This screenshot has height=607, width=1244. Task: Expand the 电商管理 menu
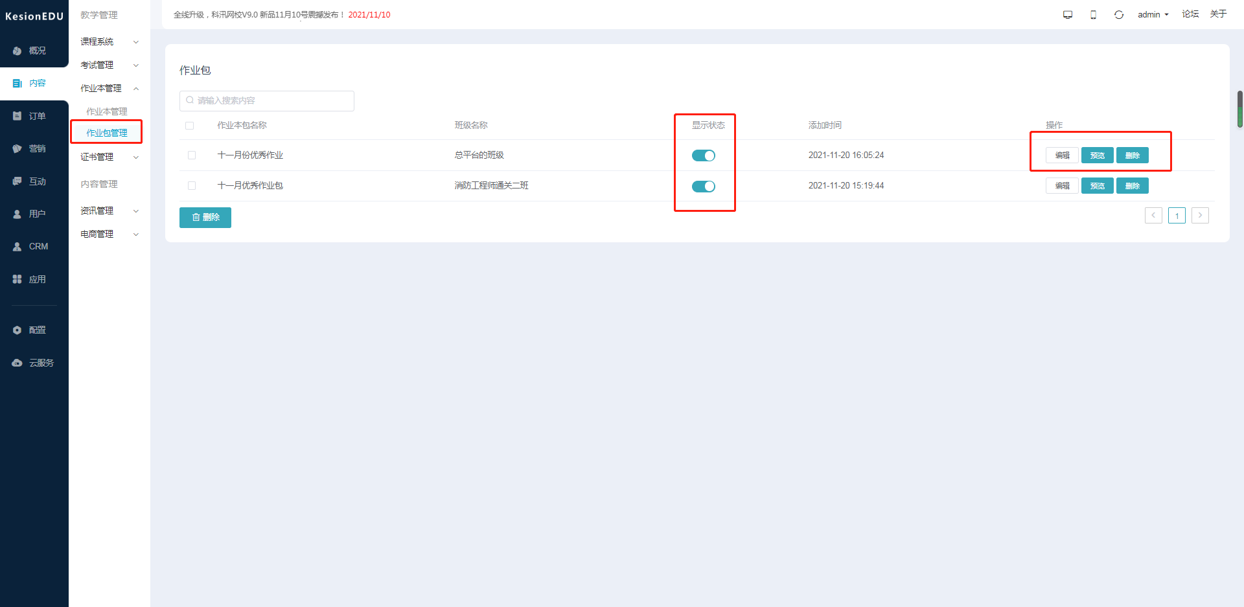109,234
